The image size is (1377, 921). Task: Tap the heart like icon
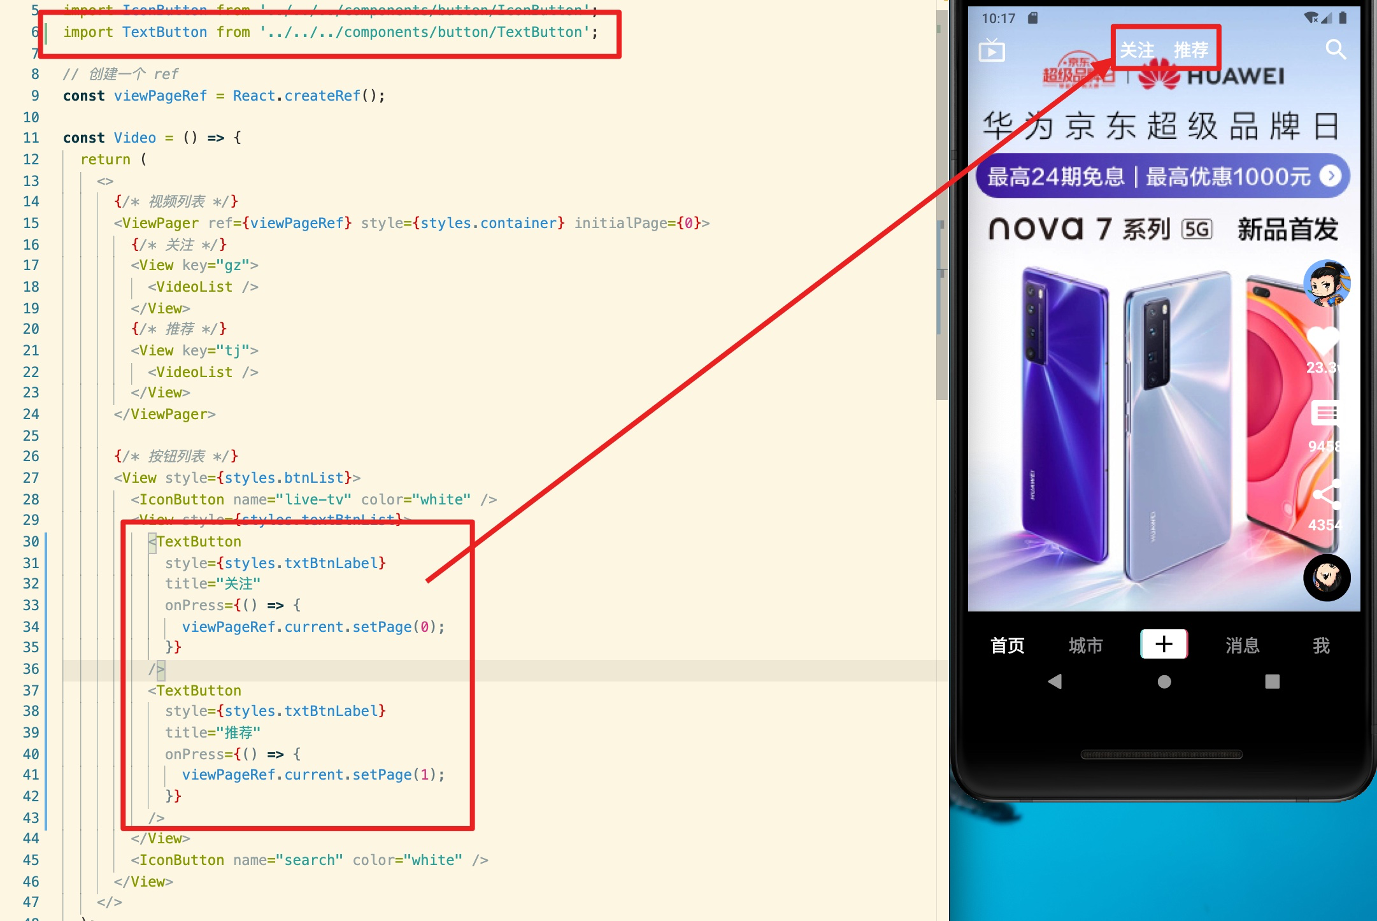[1322, 339]
